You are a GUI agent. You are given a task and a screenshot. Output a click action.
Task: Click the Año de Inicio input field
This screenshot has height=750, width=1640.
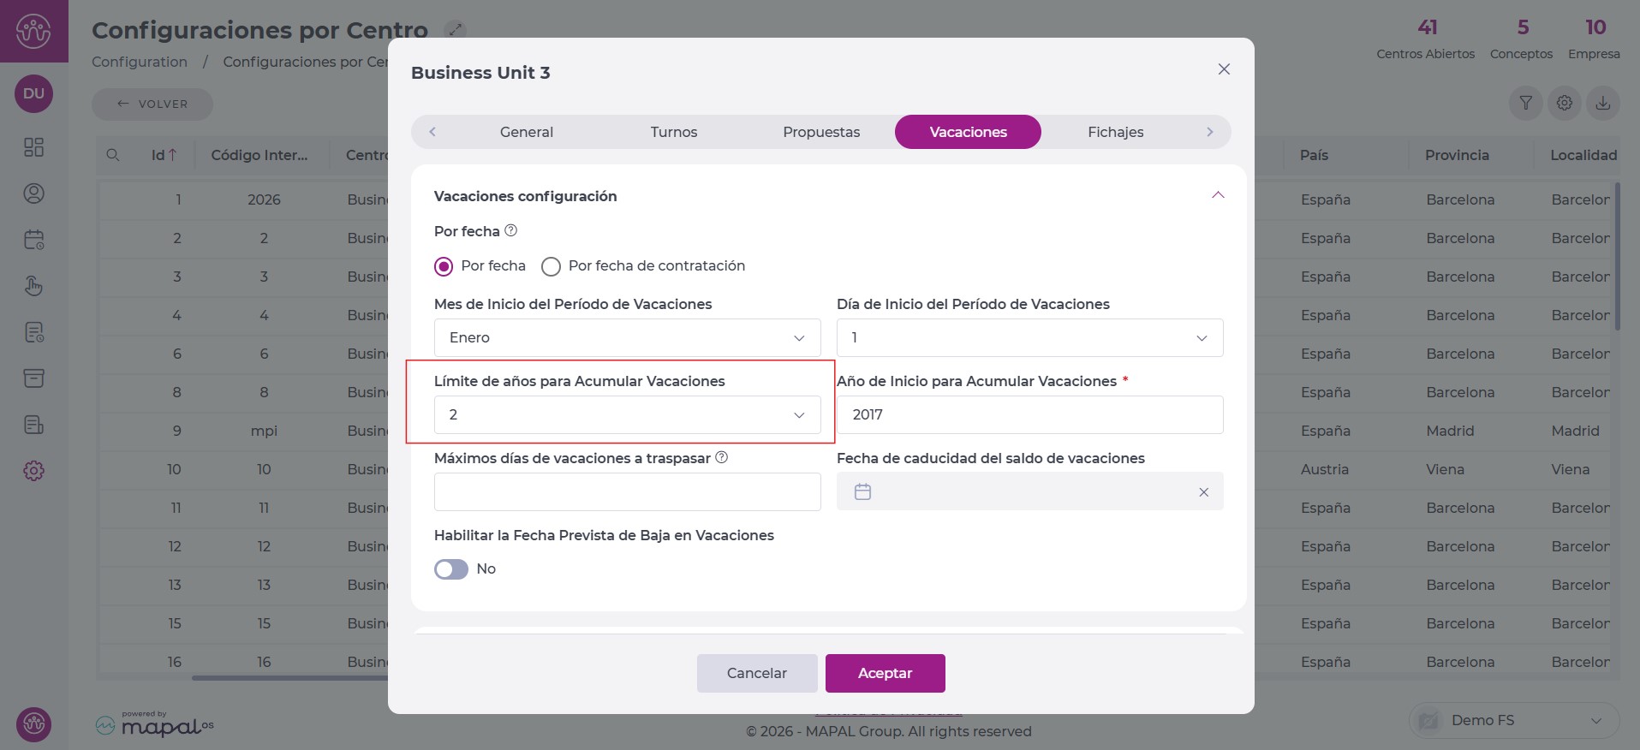pyautogui.click(x=1029, y=415)
